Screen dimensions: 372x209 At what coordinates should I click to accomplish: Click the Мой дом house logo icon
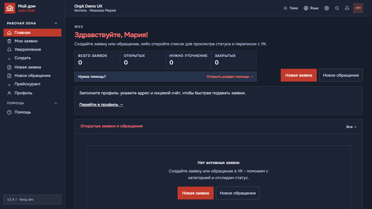pyautogui.click(x=10, y=8)
